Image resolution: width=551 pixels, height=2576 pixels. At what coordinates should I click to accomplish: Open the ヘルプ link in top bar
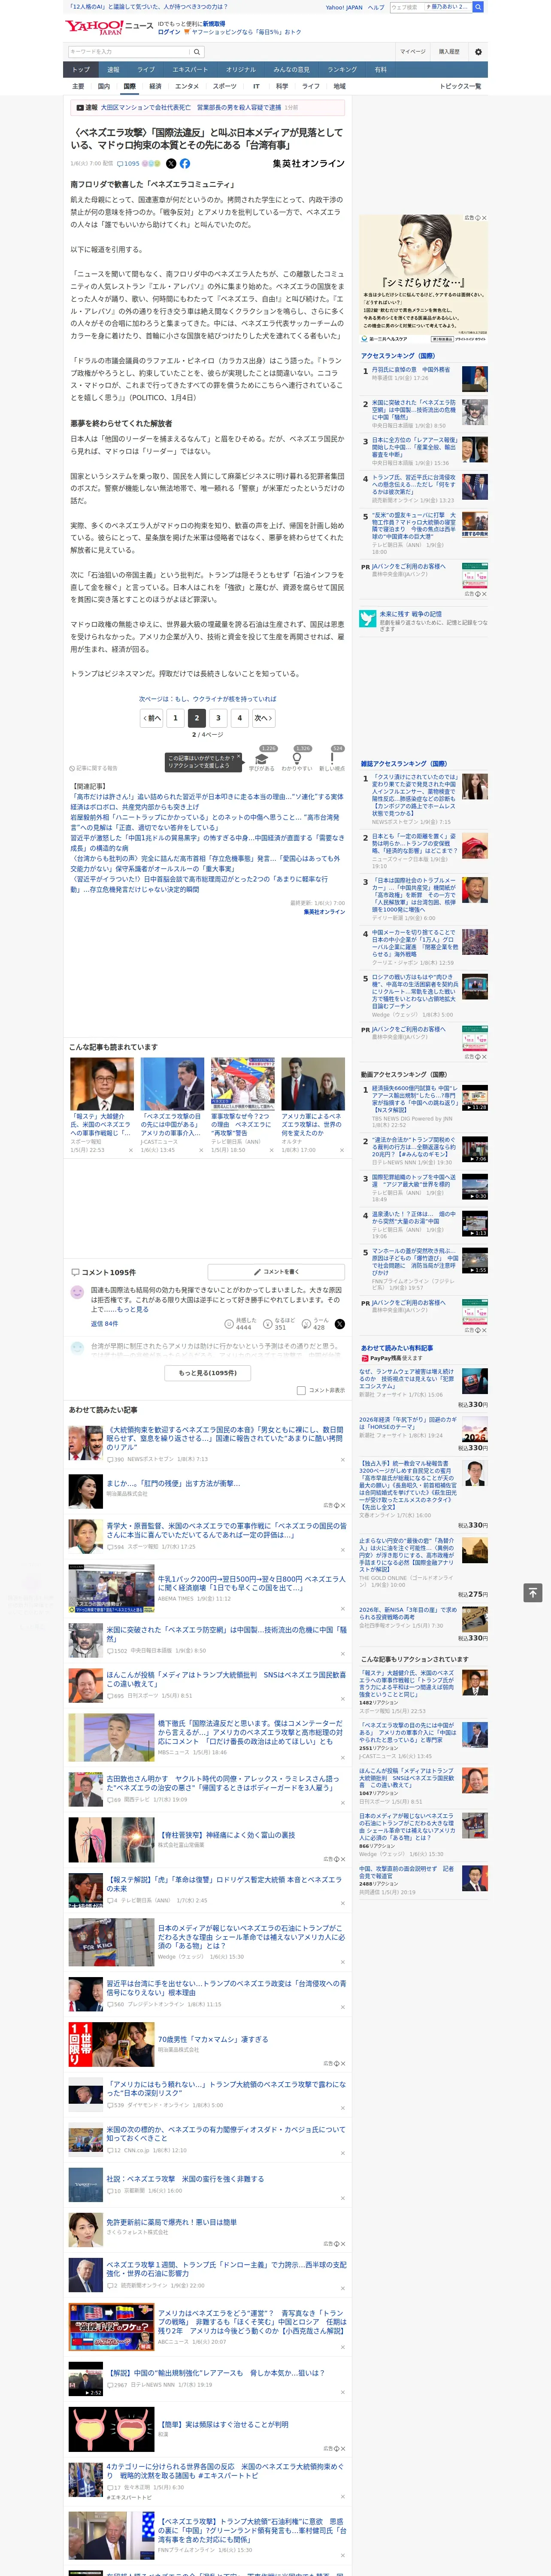click(x=375, y=7)
